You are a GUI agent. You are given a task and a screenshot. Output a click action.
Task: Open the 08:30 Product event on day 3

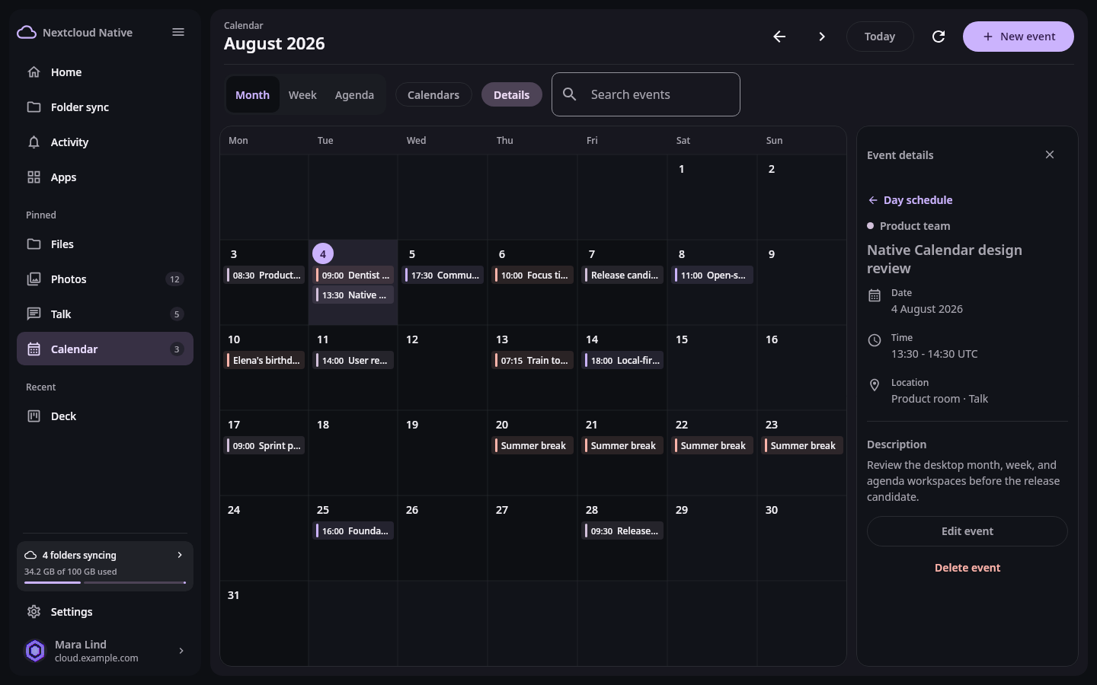click(x=264, y=276)
